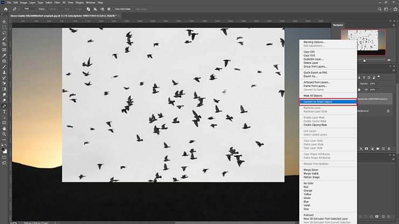Viewport: 399px width, 224px height.
Task: Choose Merge Down
Action: coord(311,170)
